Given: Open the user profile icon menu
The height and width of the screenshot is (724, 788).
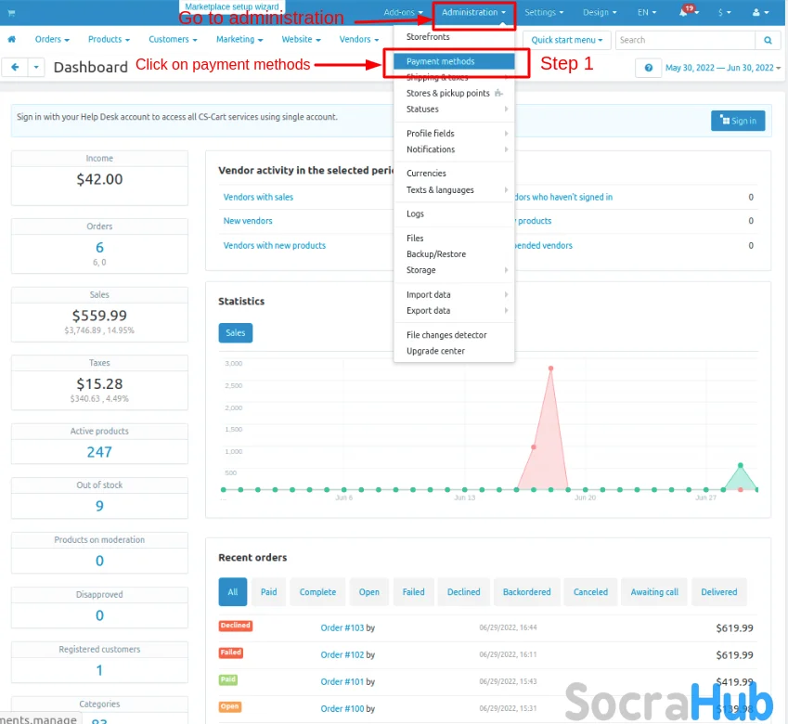Looking at the screenshot, I should pyautogui.click(x=759, y=13).
